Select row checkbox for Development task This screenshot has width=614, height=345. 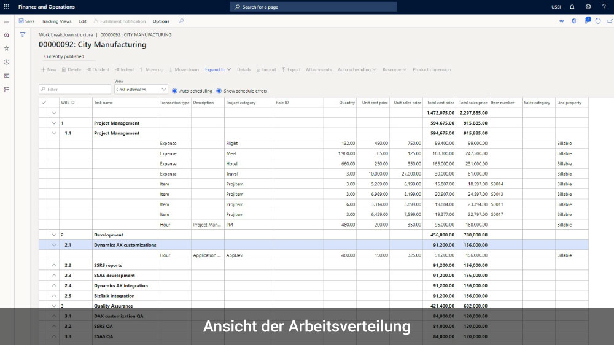(x=44, y=235)
